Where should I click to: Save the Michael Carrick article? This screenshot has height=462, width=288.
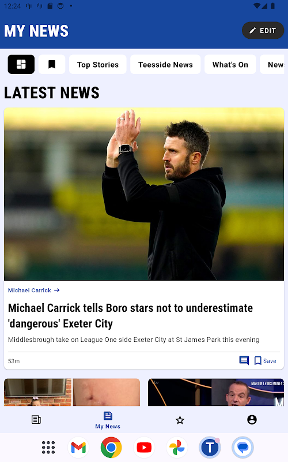(x=266, y=360)
